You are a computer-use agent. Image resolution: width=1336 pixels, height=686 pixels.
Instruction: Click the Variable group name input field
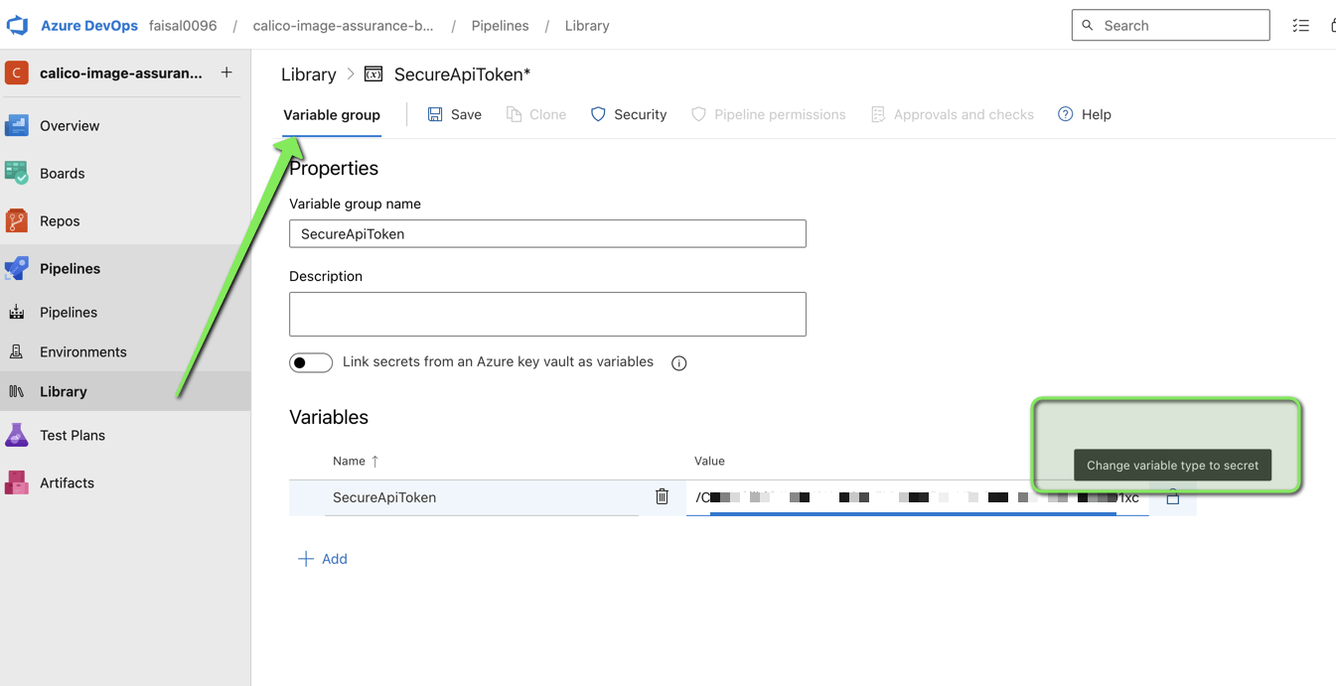pos(547,234)
